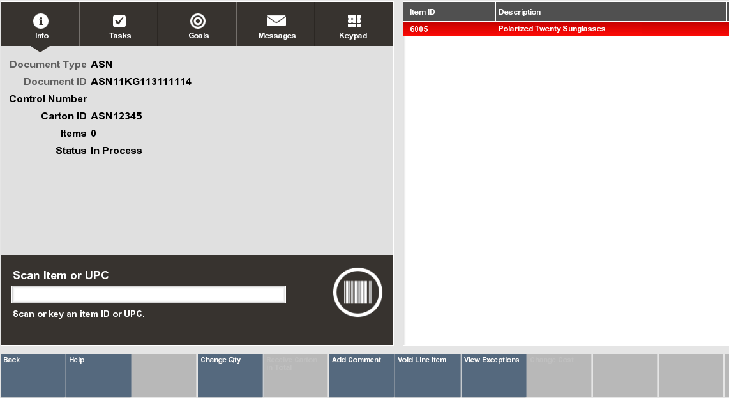Click Item ID 6005 cell

pyautogui.click(x=419, y=29)
